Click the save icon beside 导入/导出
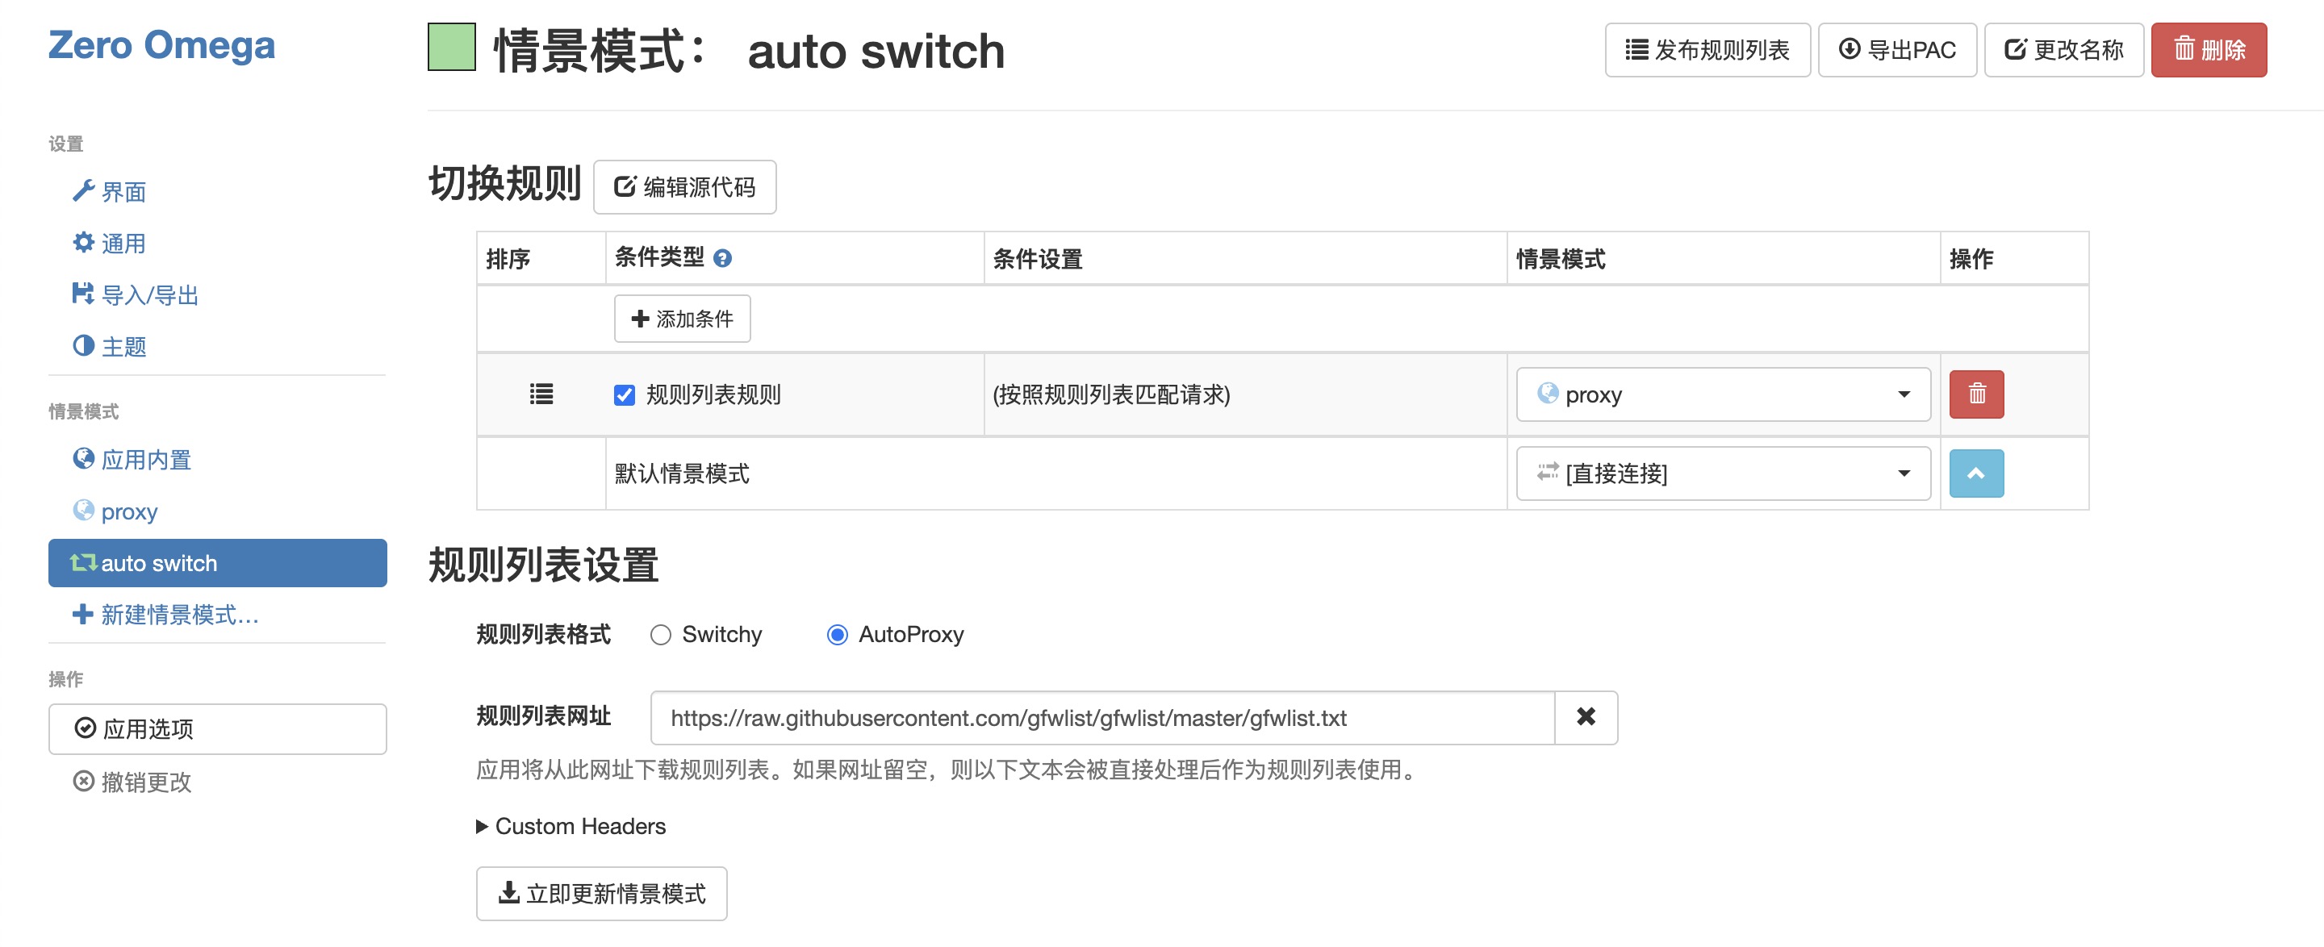The height and width of the screenshot is (947, 2324). tap(83, 293)
